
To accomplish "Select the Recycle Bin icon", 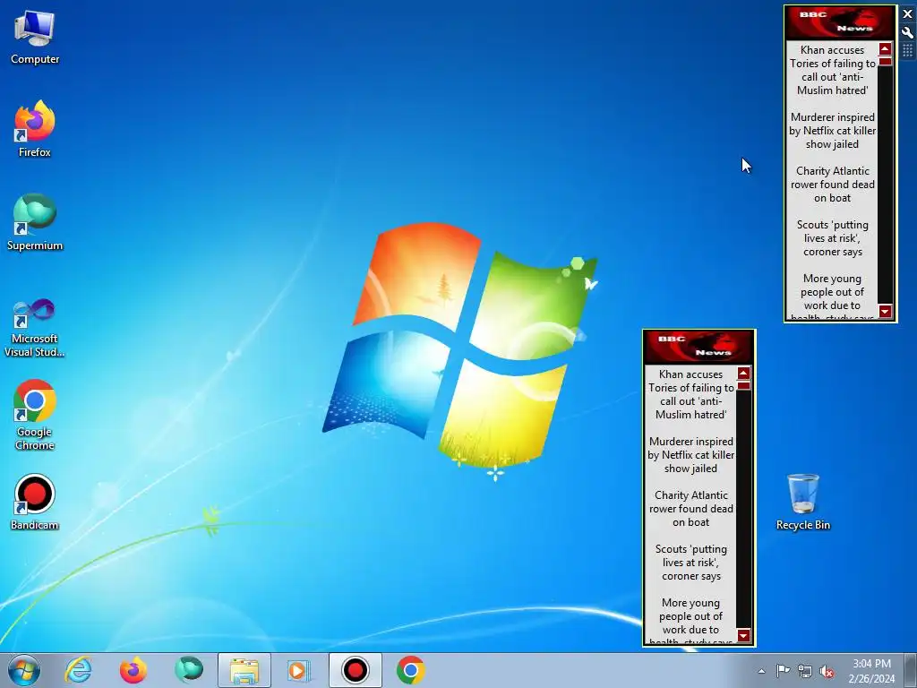I will point(803,502).
